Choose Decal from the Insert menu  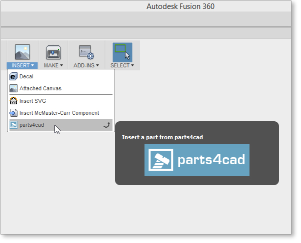click(26, 76)
